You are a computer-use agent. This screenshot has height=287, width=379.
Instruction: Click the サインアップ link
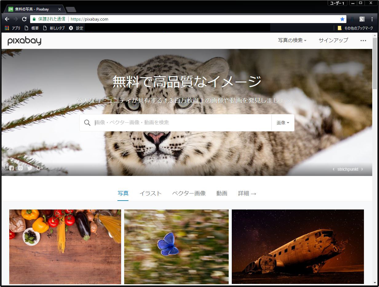coord(333,40)
